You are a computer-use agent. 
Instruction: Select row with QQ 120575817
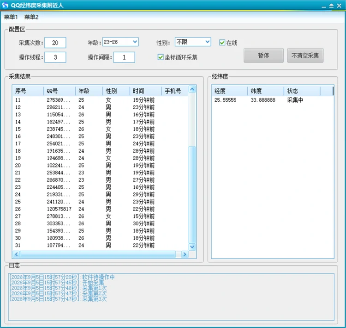click(x=101, y=209)
